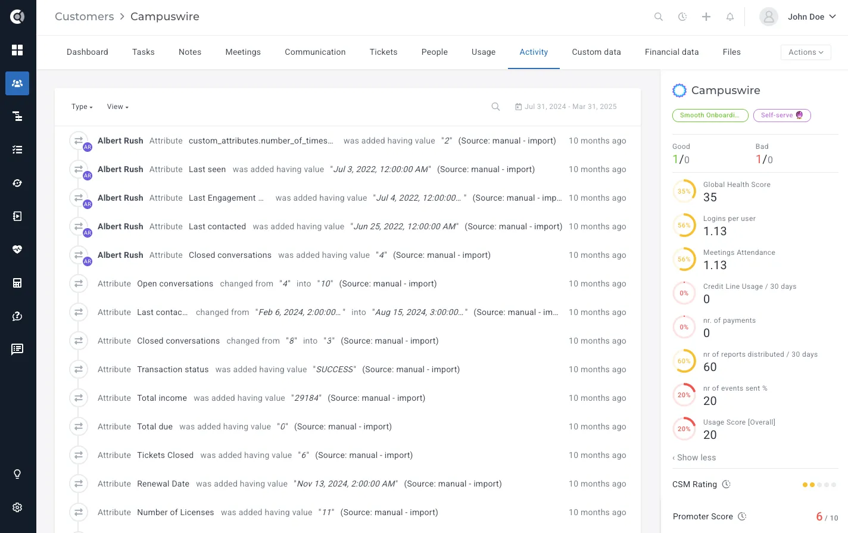Image resolution: width=848 pixels, height=533 pixels.
Task: Collapse health scores with Show less
Action: (694, 457)
